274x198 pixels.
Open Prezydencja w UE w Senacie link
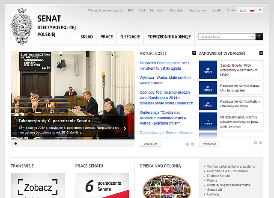pos(227,171)
